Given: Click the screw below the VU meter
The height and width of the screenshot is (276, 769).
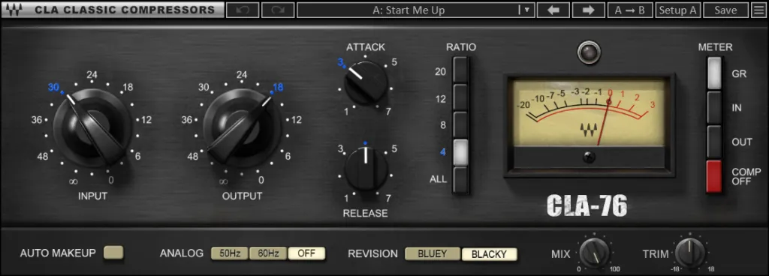Looking at the screenshot, I should 589,157.
